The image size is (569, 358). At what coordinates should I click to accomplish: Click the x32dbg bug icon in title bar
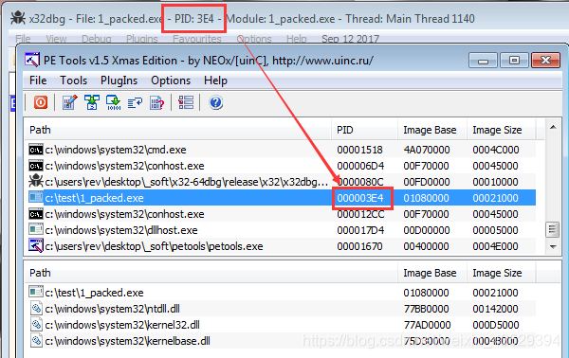[18, 18]
